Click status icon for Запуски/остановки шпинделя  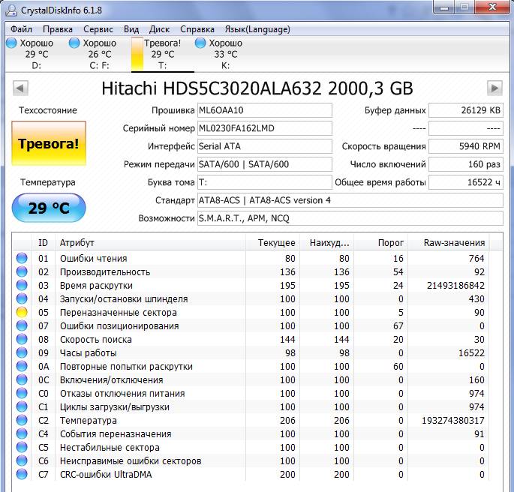(x=22, y=298)
